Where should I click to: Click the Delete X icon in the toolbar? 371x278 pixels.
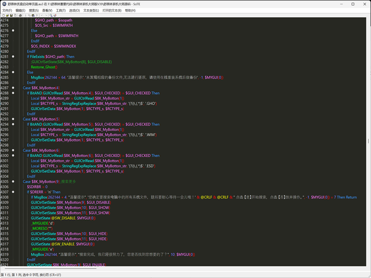tap(37, 15)
